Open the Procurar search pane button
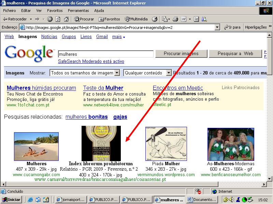This screenshot has width=273, height=204. pos(84,19)
